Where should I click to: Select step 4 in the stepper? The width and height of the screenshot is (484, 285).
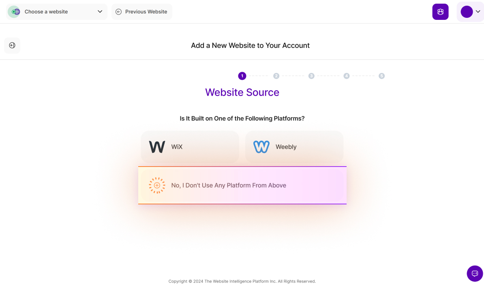point(346,76)
